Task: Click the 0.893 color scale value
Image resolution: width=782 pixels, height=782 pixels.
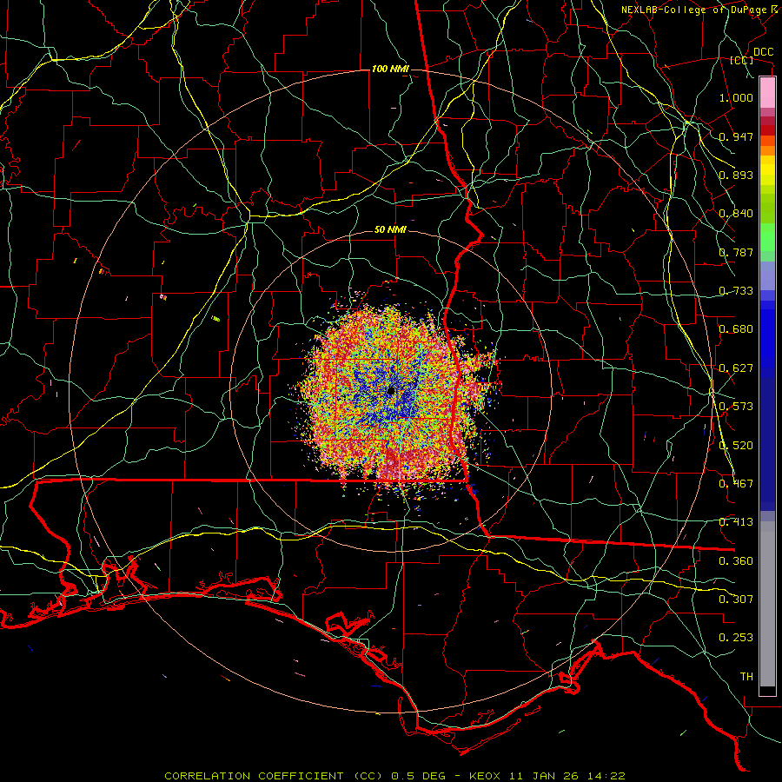Action: [736, 175]
